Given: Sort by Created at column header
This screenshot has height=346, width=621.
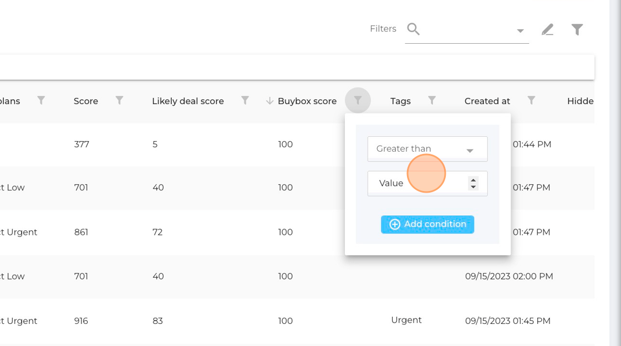Looking at the screenshot, I should 487,101.
